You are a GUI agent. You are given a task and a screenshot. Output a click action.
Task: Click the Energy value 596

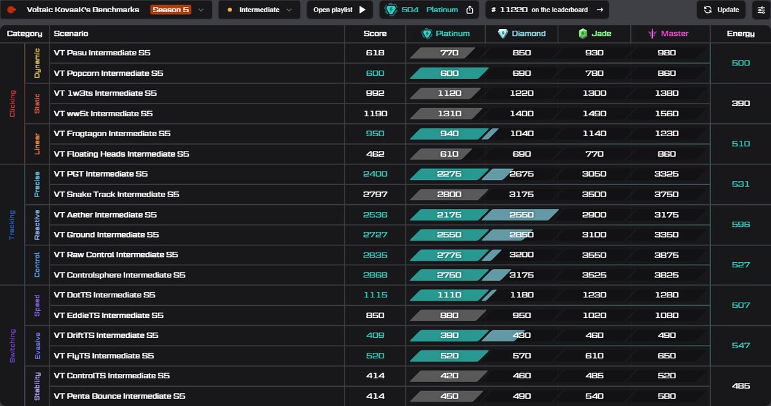tap(741, 225)
